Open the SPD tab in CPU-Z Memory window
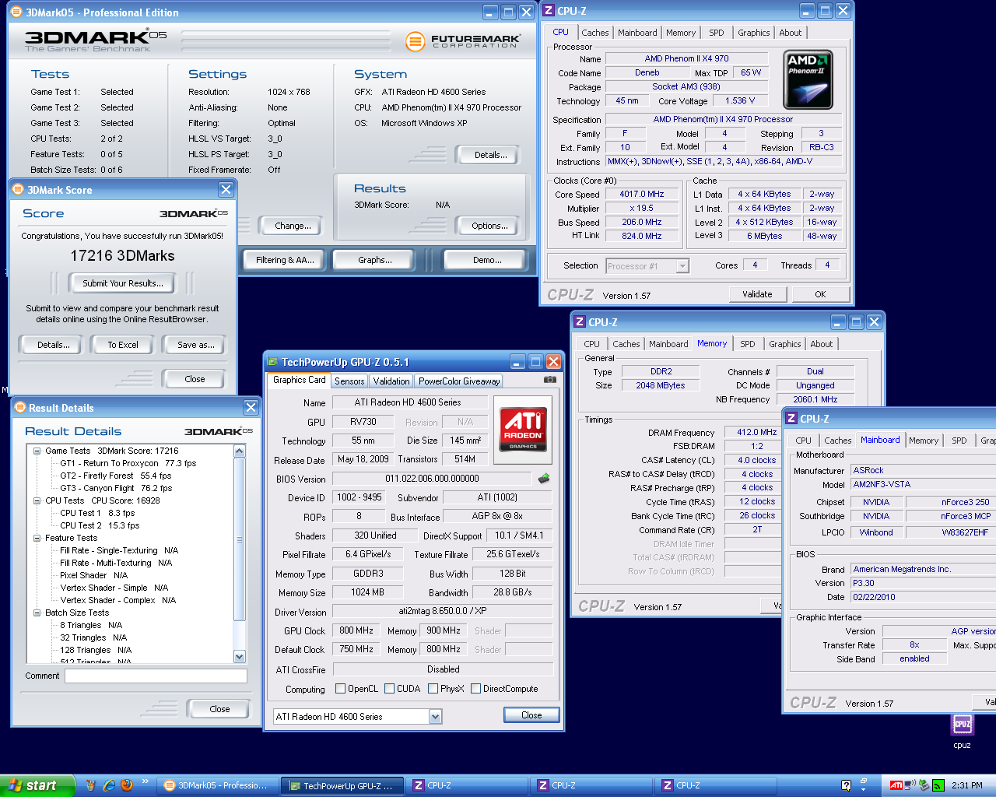 747,344
